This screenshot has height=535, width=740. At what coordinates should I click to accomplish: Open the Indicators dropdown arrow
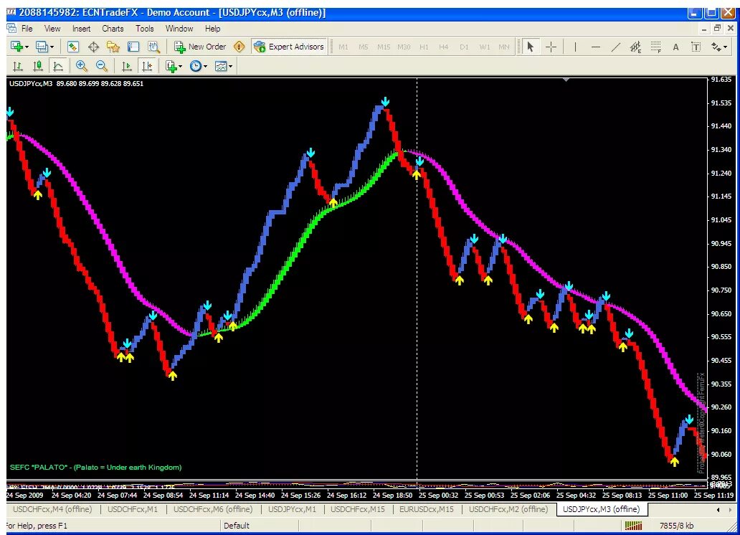181,66
